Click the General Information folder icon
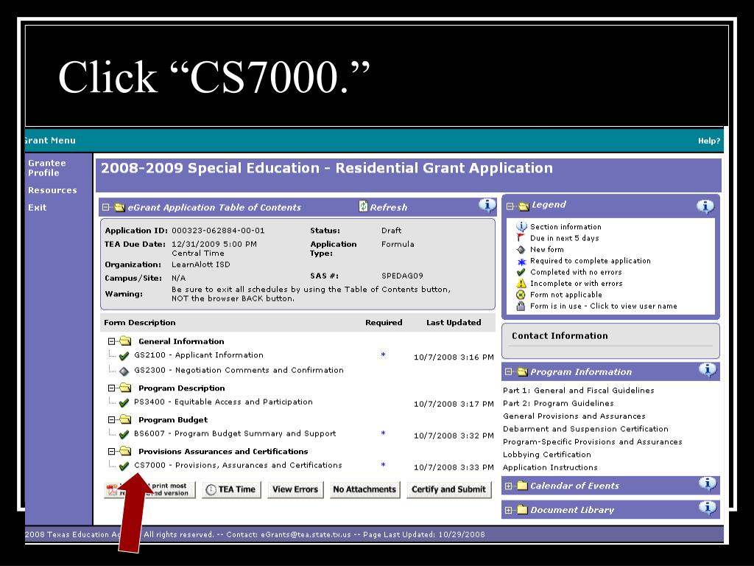The width and height of the screenshot is (754, 566). 125,340
